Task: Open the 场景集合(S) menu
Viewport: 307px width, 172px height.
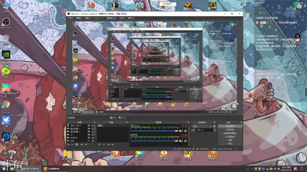Action: pos(111,18)
